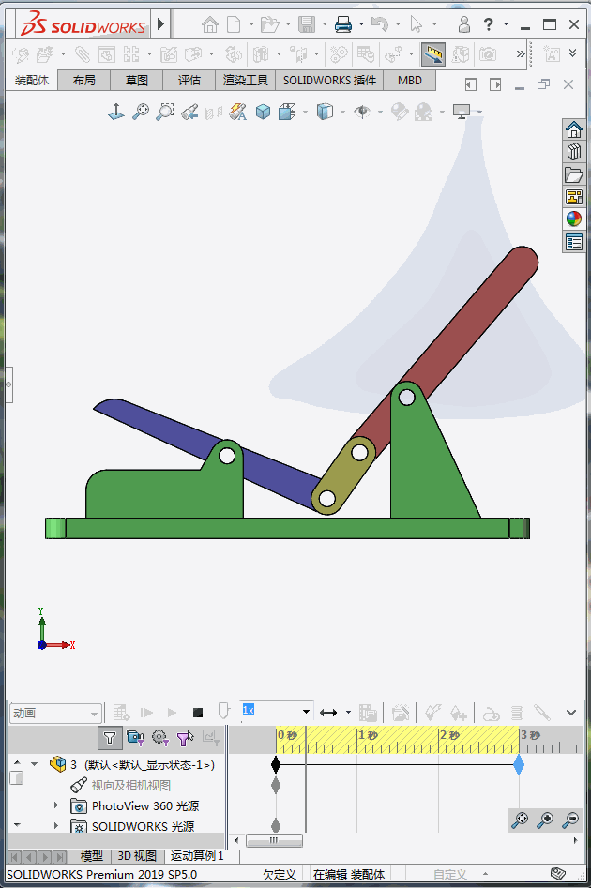Open the 运动算例 1 bottom tab

[x=197, y=856]
